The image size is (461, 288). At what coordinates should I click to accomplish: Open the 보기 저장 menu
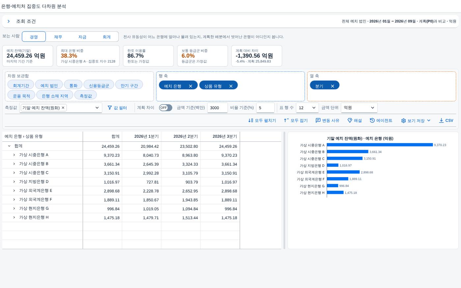(x=416, y=120)
